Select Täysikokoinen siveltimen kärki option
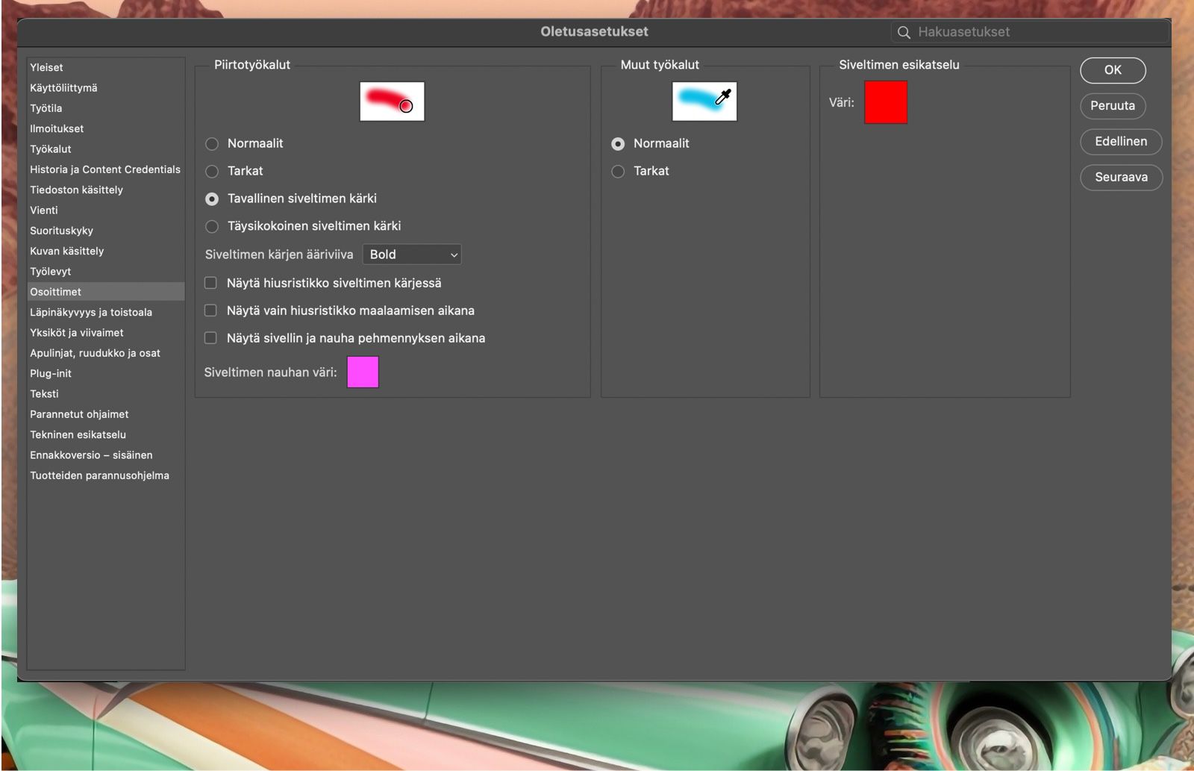1194x771 pixels. 212,226
